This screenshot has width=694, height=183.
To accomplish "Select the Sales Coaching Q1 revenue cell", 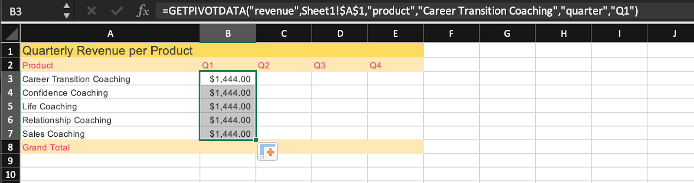I will [x=228, y=134].
